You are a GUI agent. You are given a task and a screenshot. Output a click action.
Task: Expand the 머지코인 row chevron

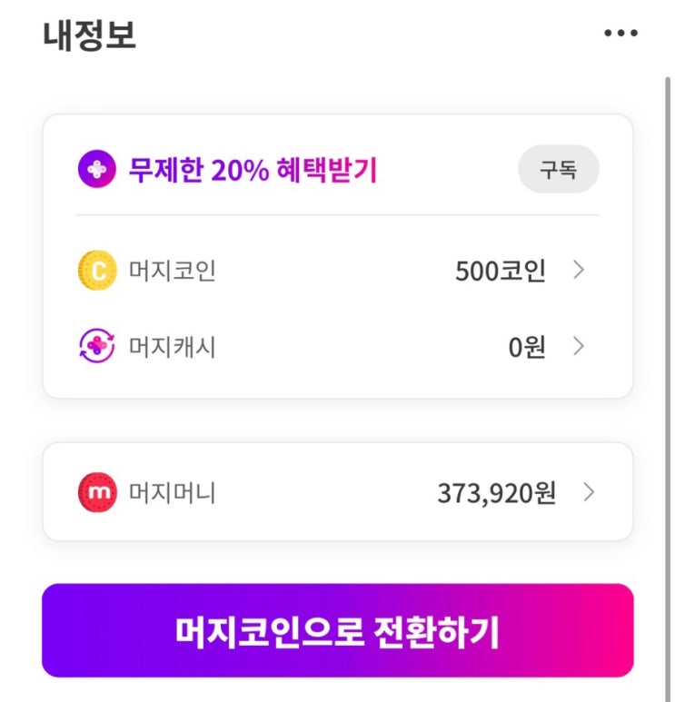(579, 271)
